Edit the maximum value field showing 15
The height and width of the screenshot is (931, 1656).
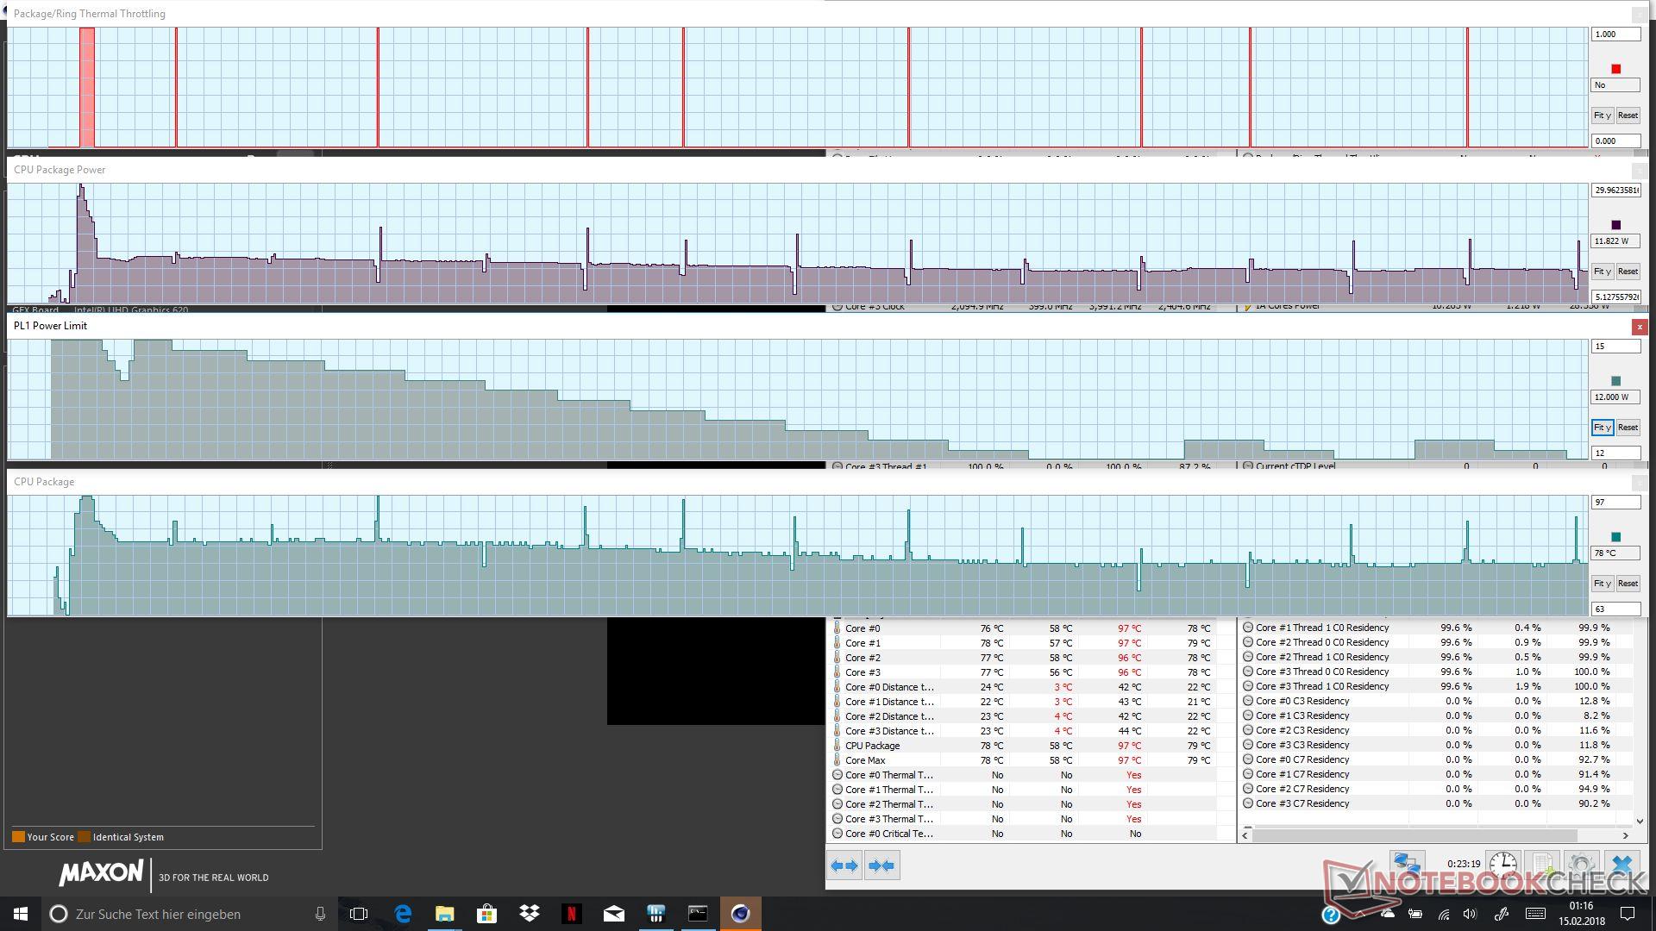point(1615,347)
